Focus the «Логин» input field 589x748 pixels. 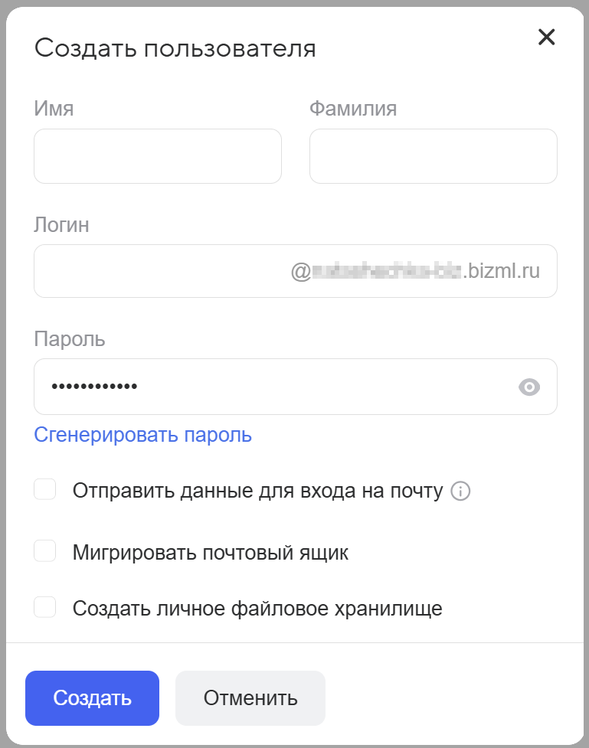click(x=153, y=271)
